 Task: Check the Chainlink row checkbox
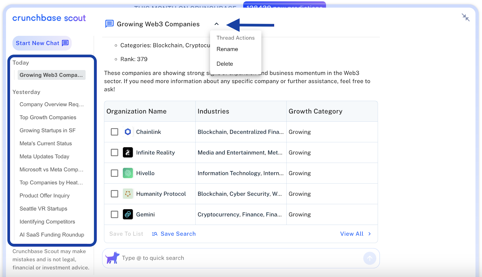pos(114,132)
